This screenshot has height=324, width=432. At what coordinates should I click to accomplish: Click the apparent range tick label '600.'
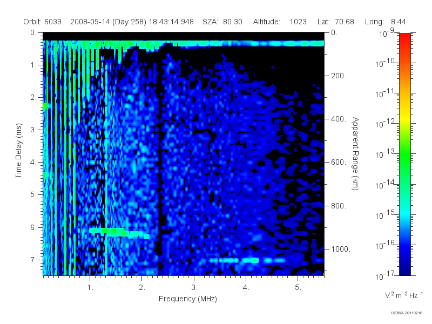tap(339, 163)
